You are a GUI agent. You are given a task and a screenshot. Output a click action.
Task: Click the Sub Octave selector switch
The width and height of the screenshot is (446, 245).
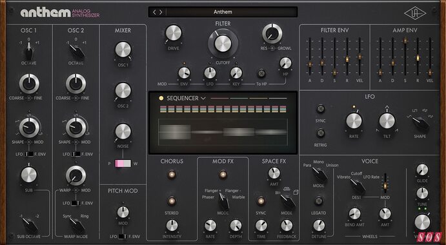30,226
